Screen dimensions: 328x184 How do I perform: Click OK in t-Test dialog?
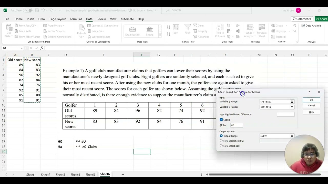(x=311, y=100)
